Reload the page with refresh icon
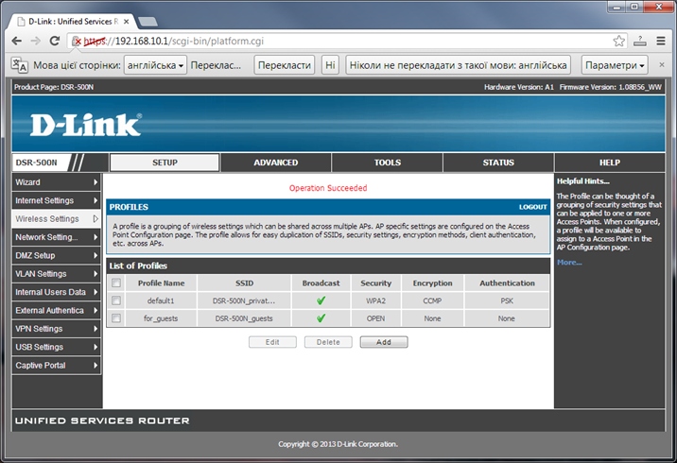The height and width of the screenshot is (463, 677). [x=55, y=41]
